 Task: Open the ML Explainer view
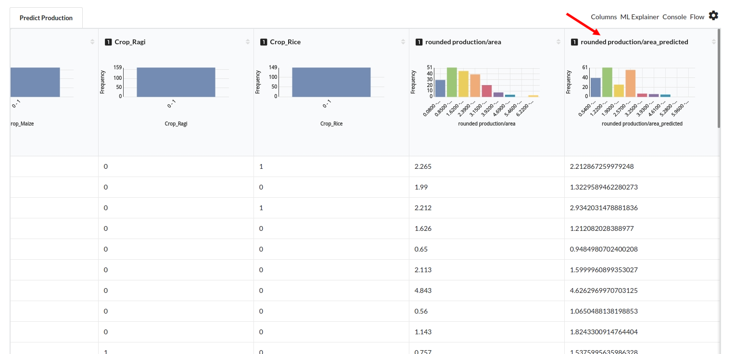pyautogui.click(x=639, y=17)
